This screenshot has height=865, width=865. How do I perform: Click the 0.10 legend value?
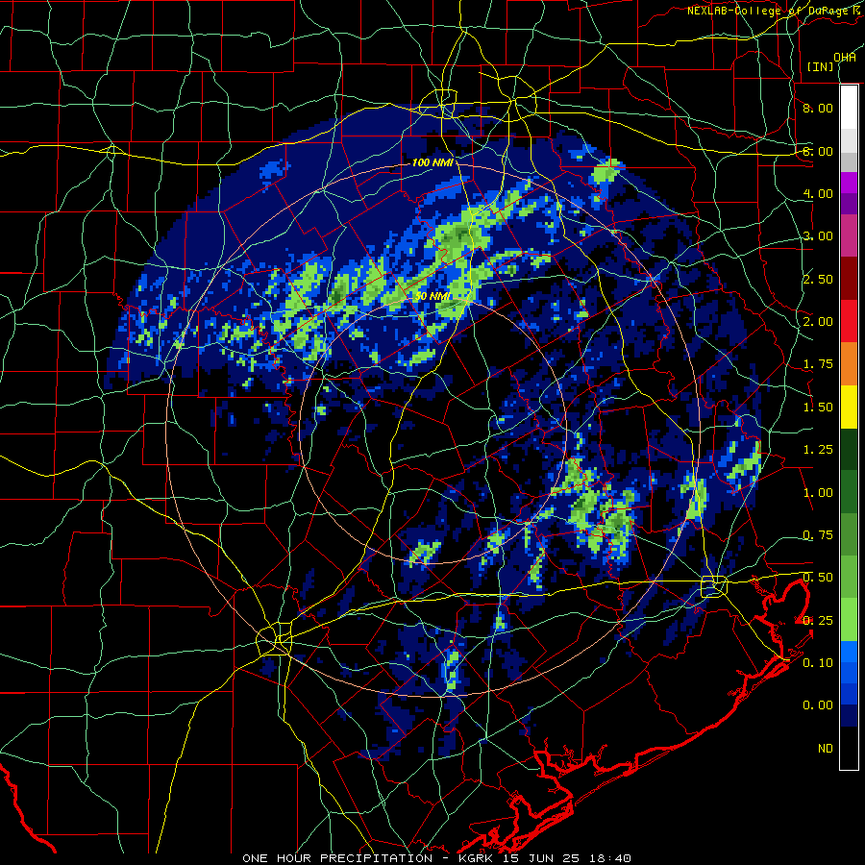[818, 663]
